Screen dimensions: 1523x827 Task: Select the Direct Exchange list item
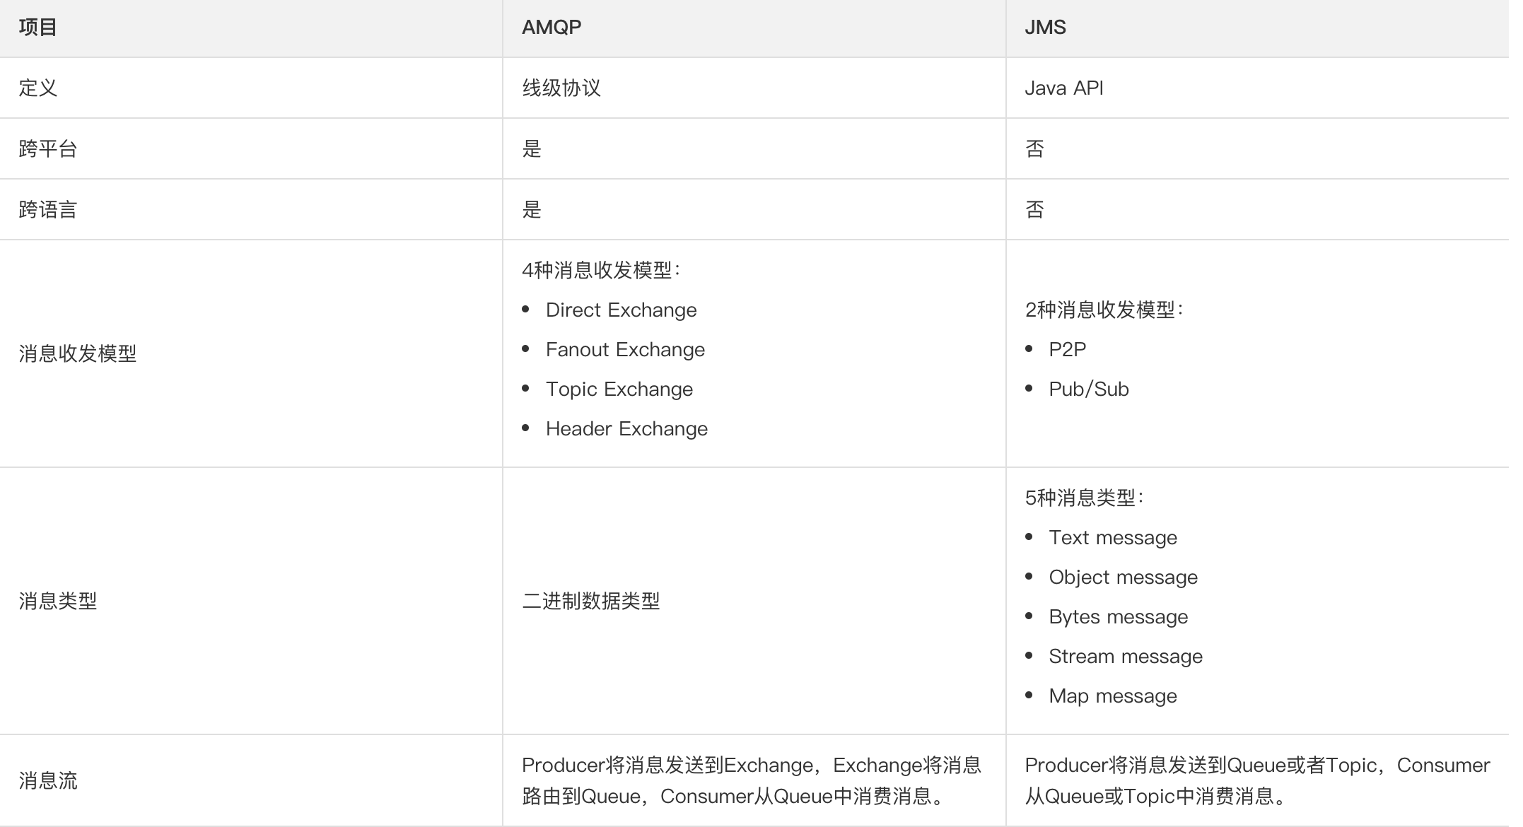[621, 309]
